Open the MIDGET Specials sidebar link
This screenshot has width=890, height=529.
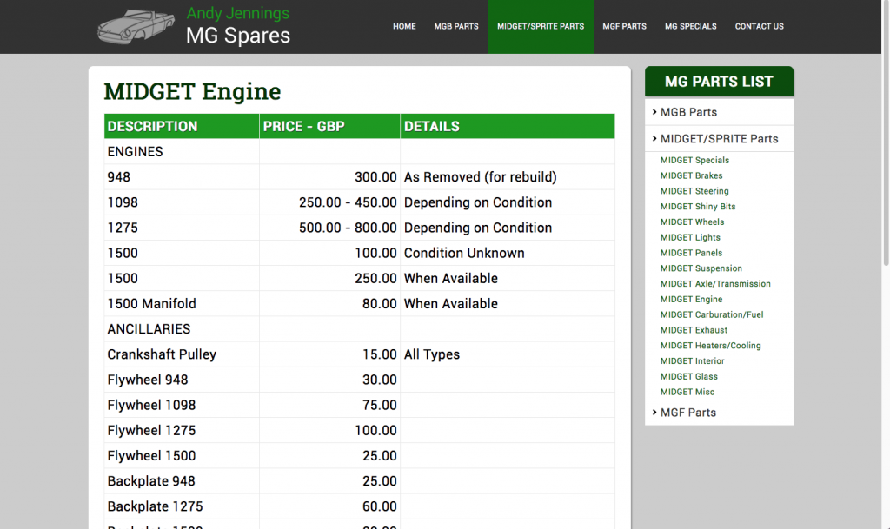click(x=694, y=161)
